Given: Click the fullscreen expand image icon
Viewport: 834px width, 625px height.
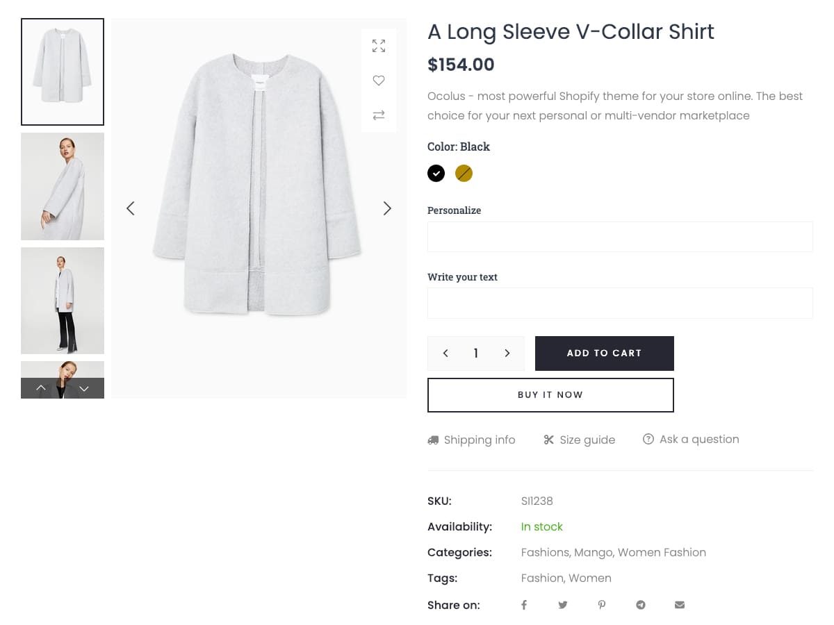Looking at the screenshot, I should click(379, 46).
